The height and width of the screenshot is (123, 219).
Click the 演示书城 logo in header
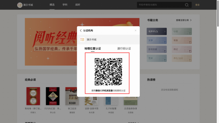coord(20,5)
